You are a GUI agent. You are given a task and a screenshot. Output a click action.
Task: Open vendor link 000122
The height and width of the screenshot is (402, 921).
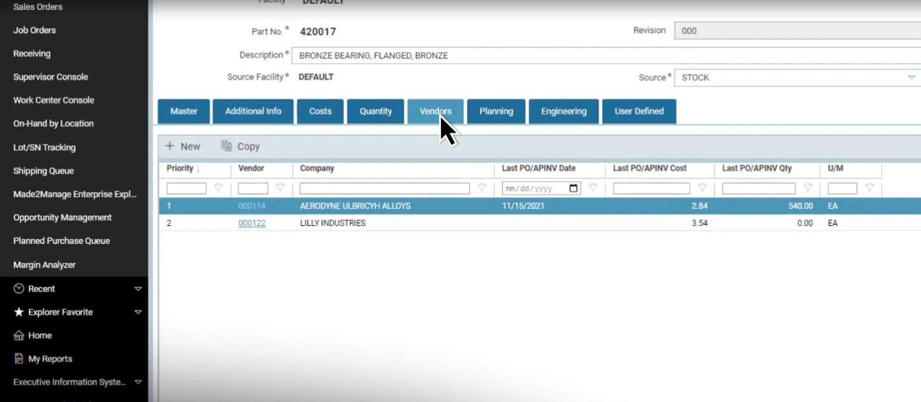pos(252,223)
